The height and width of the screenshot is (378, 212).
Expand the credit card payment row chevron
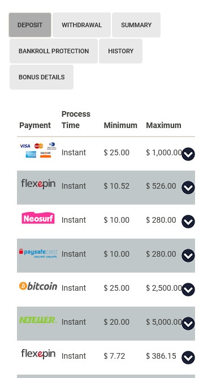pyautogui.click(x=188, y=154)
